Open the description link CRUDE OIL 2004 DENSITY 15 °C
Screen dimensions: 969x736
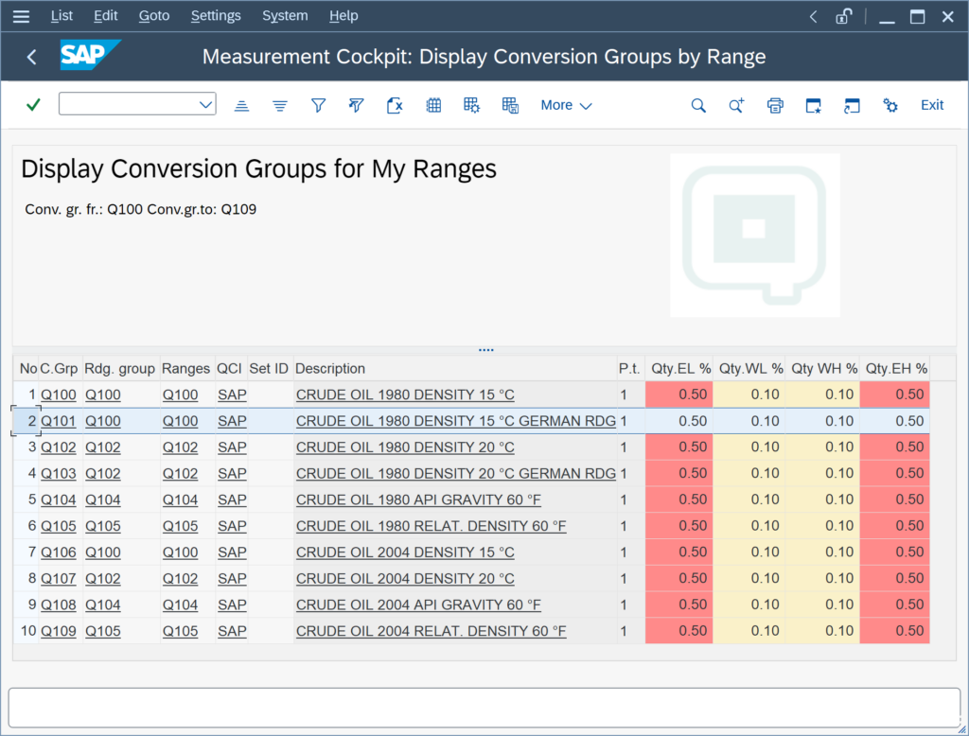click(405, 552)
